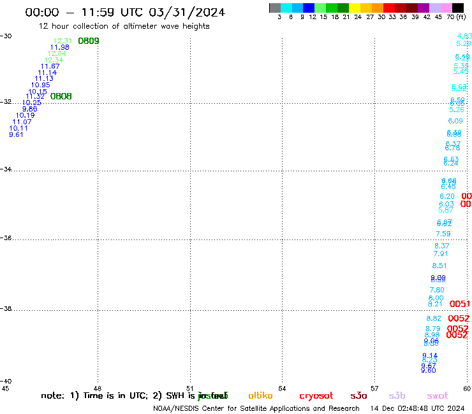Click the '24' color scale label

pos(358,17)
